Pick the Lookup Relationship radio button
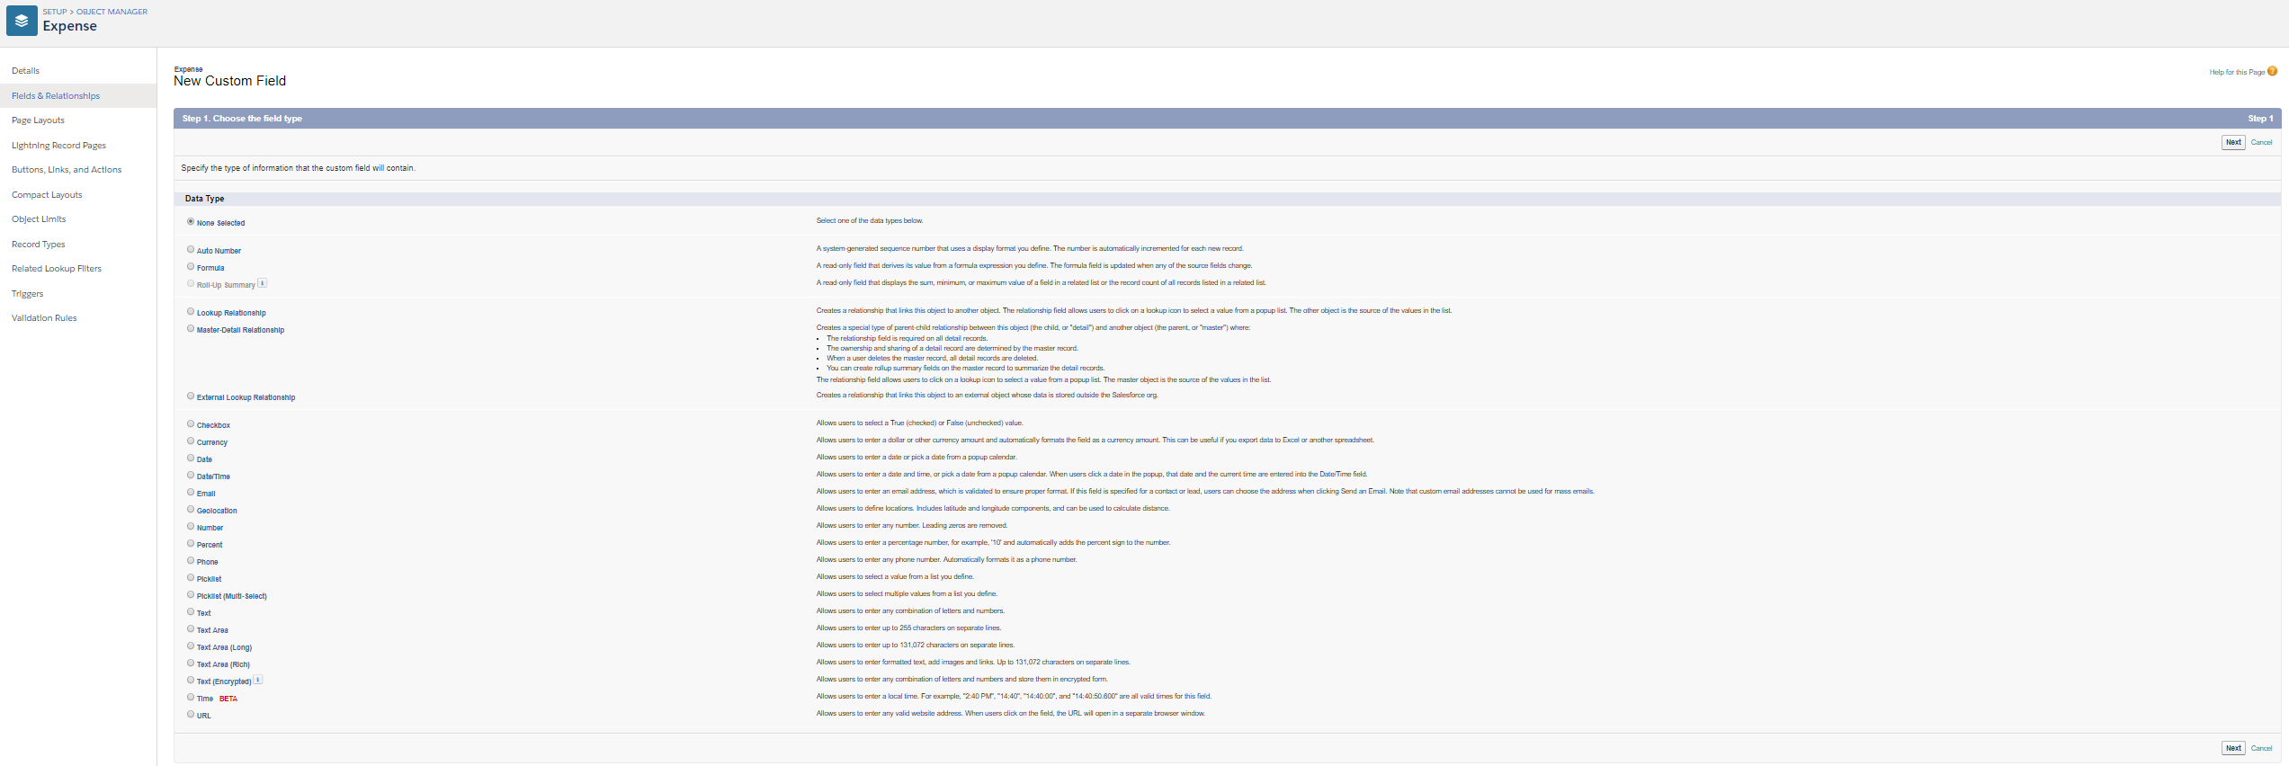2289x766 pixels. (191, 312)
